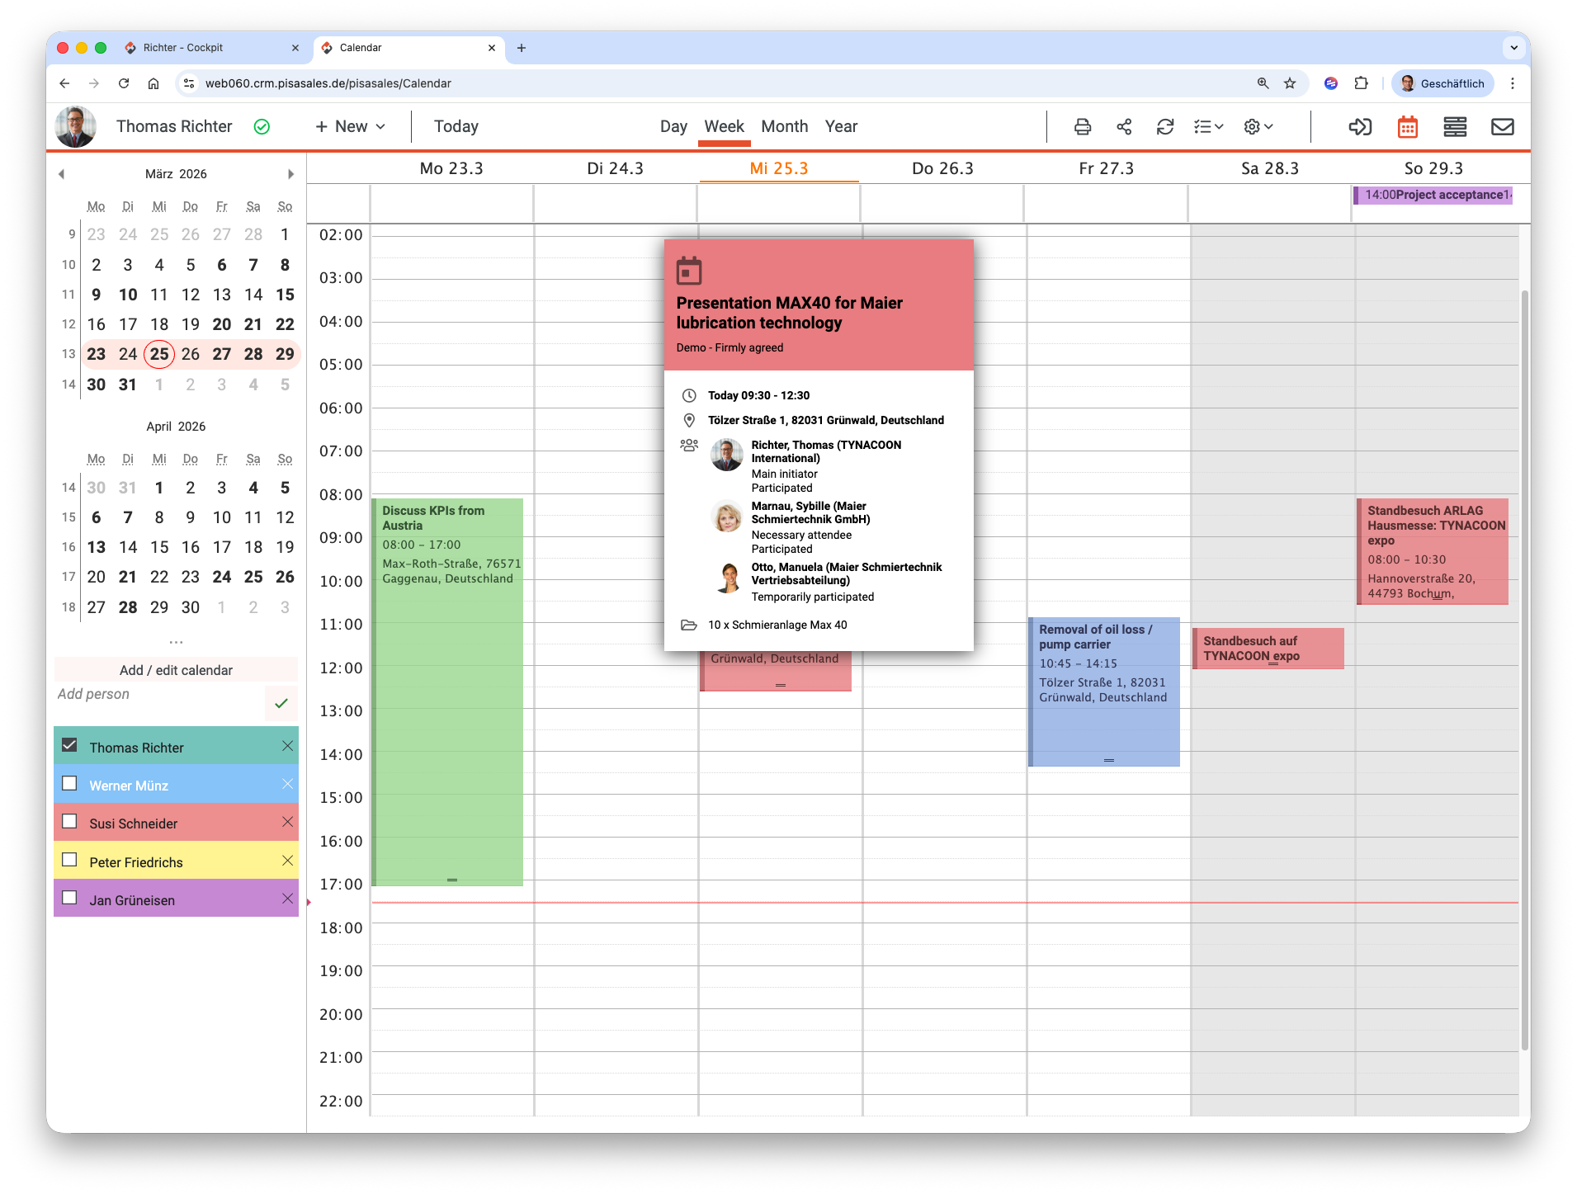Switch to Day view

click(673, 126)
